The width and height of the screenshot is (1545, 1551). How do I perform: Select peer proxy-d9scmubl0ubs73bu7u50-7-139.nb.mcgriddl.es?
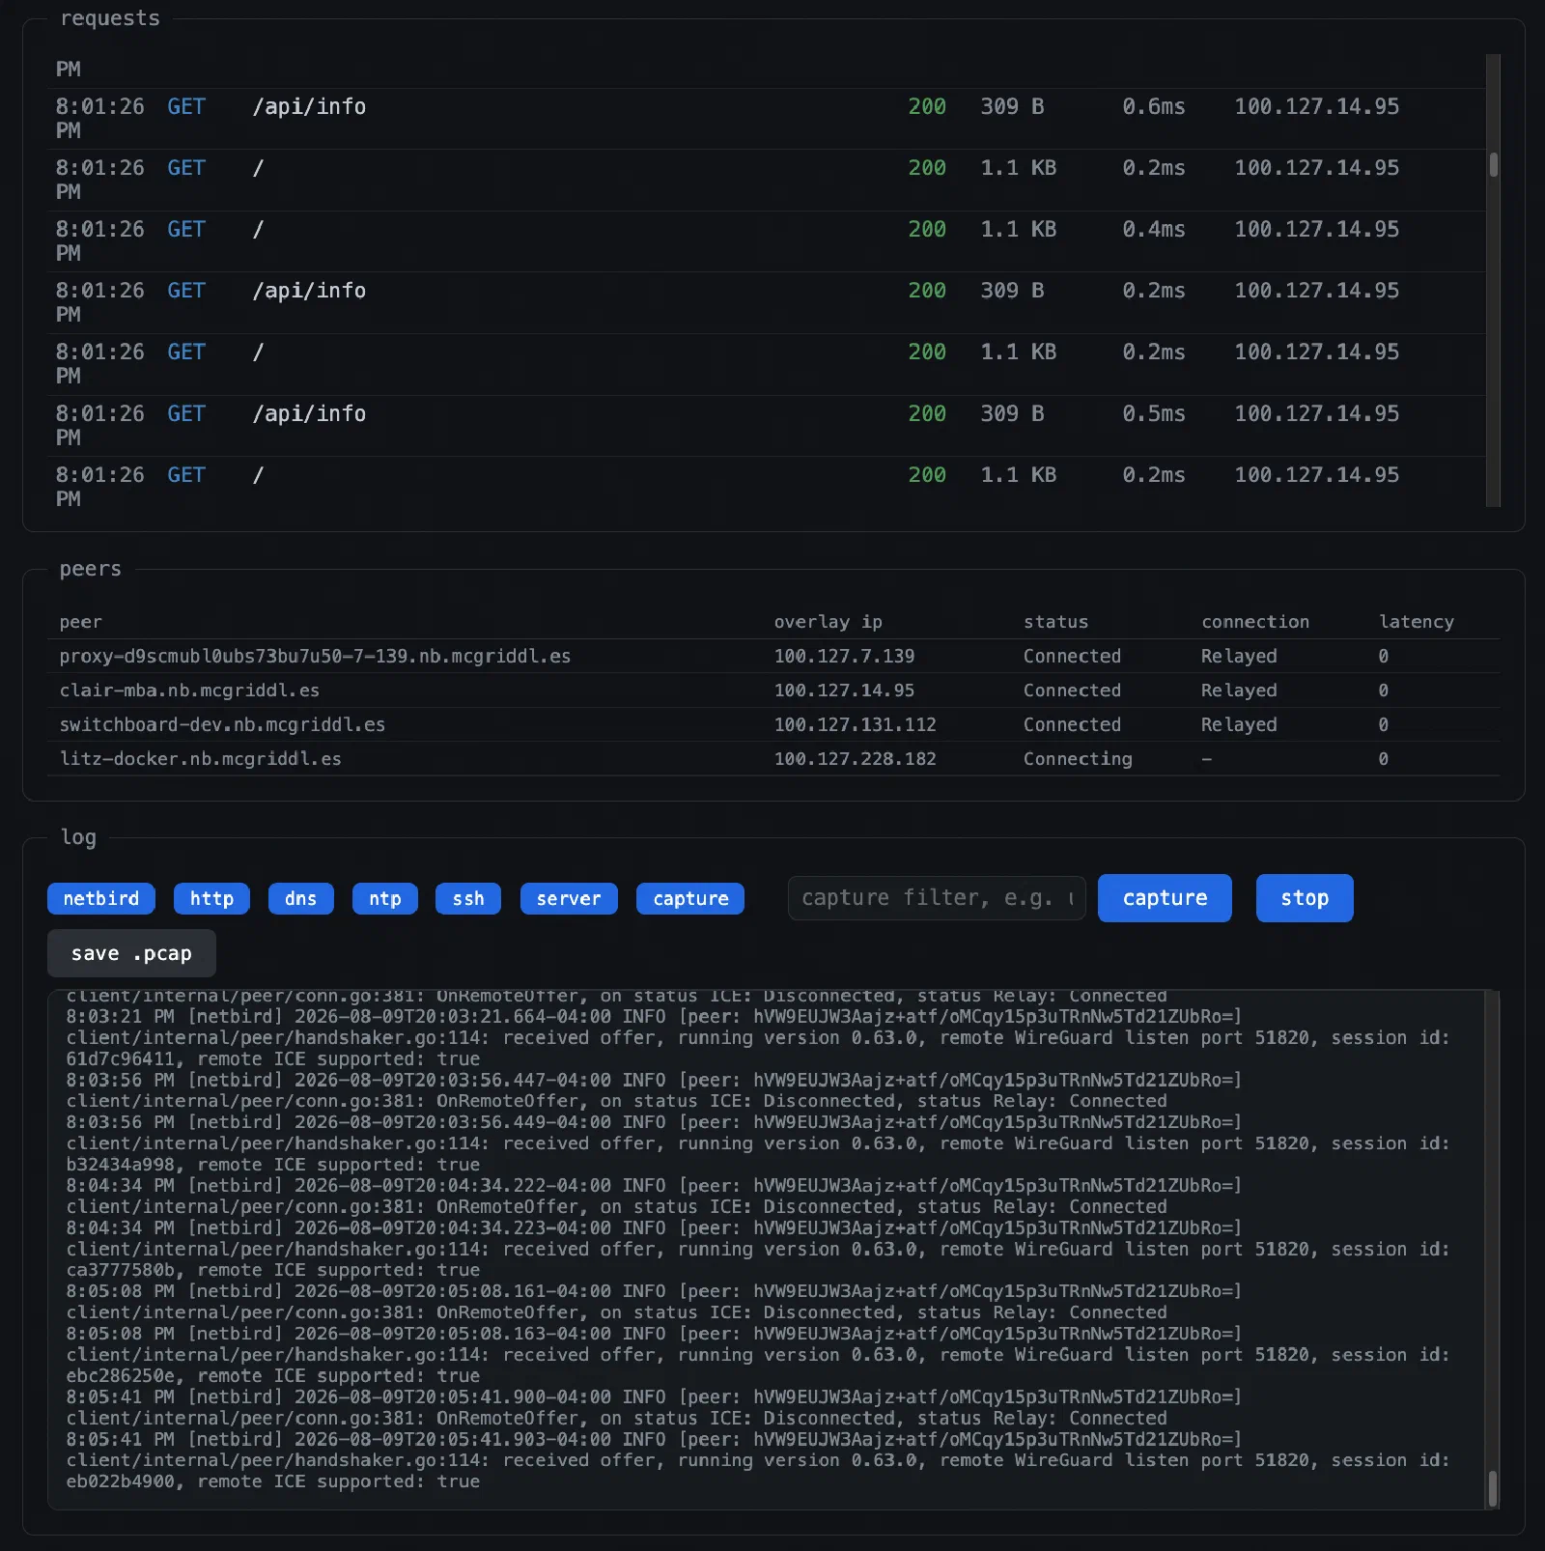tap(315, 656)
